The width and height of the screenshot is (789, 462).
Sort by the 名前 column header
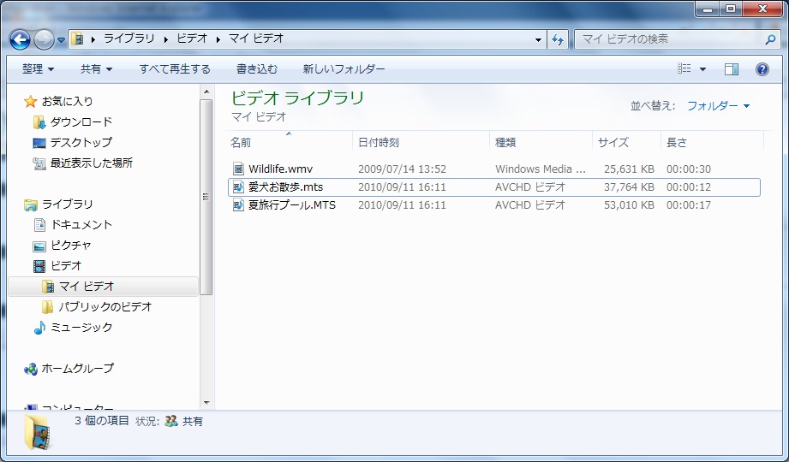(x=290, y=142)
